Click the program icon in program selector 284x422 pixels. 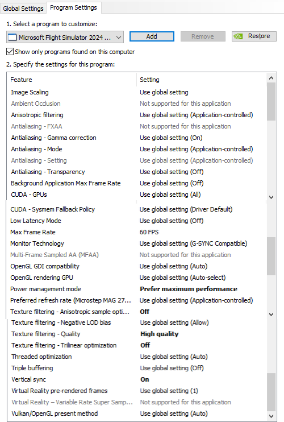pyautogui.click(x=12, y=37)
